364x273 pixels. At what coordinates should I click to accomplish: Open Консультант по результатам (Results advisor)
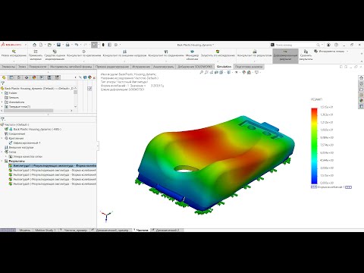pyautogui.click(x=254, y=54)
